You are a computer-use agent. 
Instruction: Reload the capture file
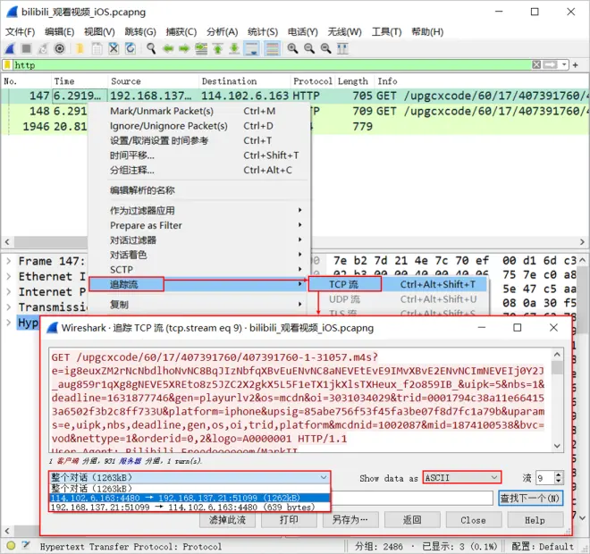131,48
